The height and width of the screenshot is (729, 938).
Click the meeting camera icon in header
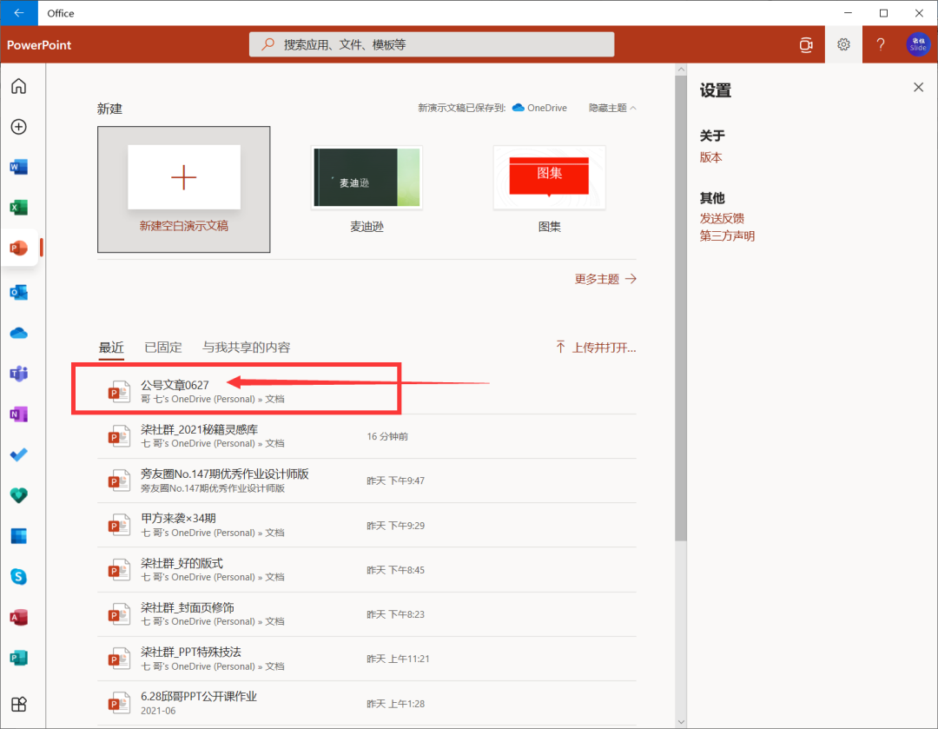click(806, 45)
